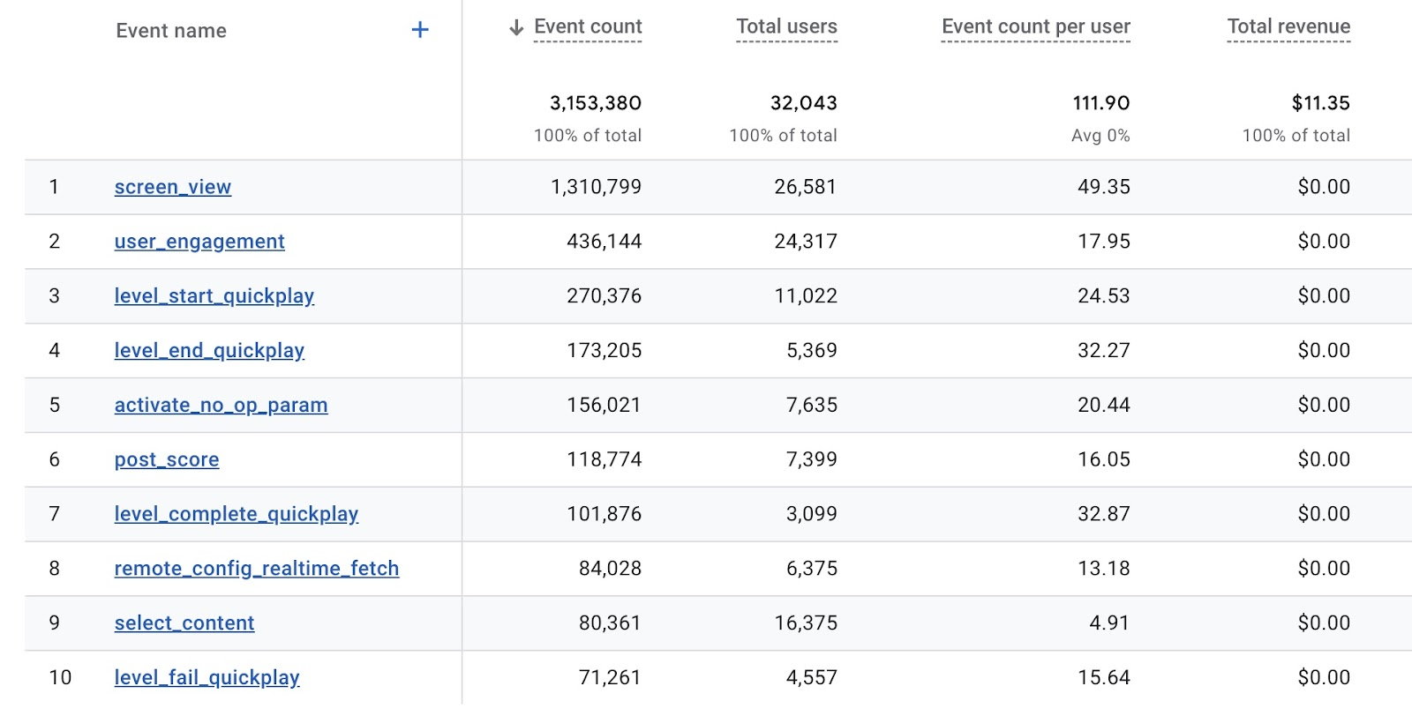Open the screen_view event link
This screenshot has height=716, width=1412.
[173, 187]
